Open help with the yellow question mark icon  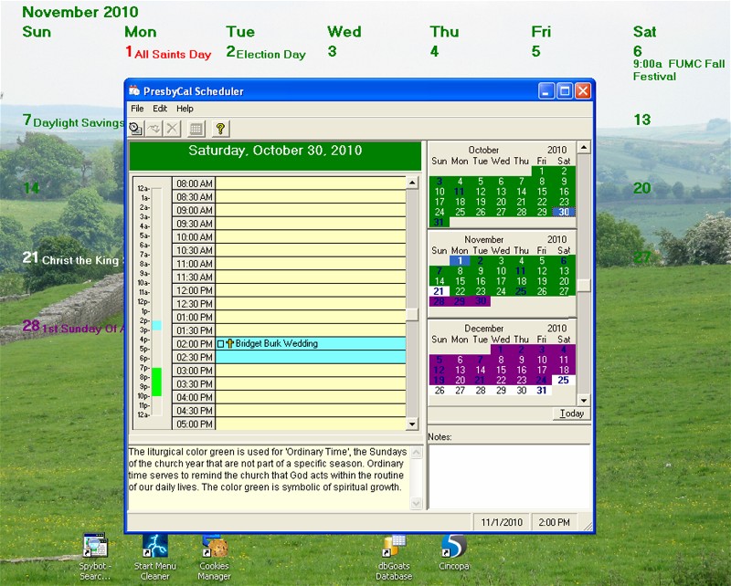pos(220,129)
